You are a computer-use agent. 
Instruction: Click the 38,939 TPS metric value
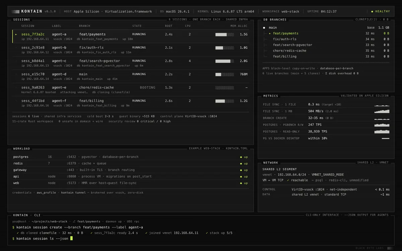coord(318,132)
